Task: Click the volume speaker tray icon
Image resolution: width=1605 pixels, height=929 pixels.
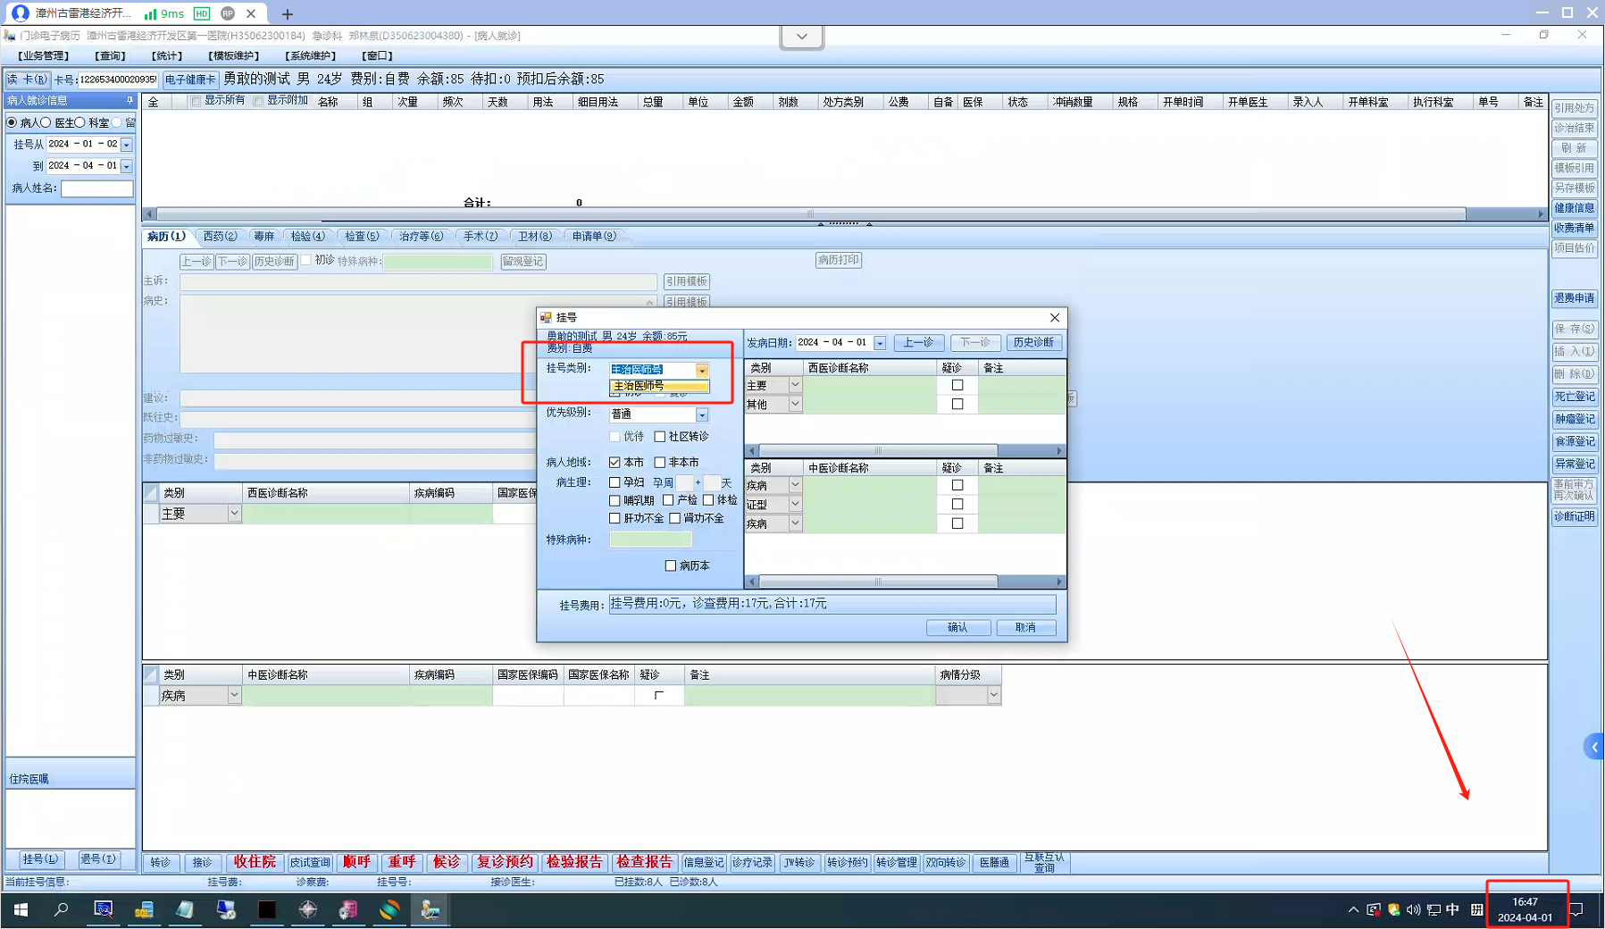Action: 1413,910
